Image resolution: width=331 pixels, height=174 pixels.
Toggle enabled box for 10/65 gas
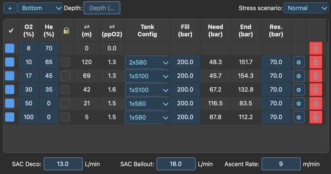(x=10, y=62)
